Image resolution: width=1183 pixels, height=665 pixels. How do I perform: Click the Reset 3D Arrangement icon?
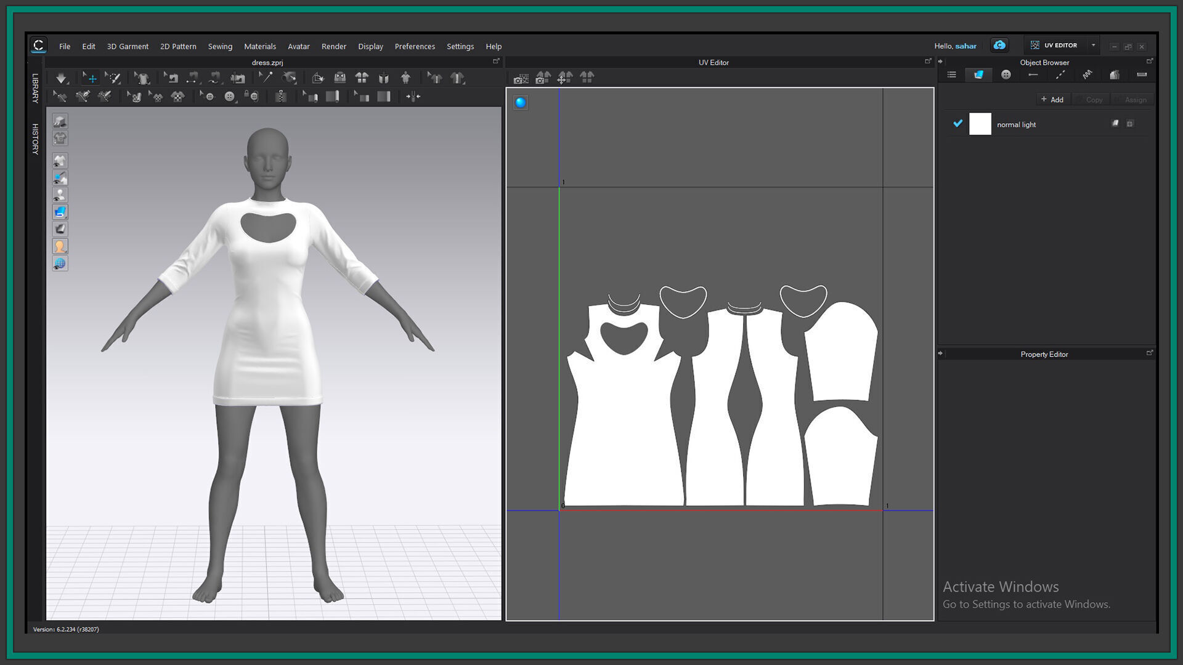click(384, 78)
